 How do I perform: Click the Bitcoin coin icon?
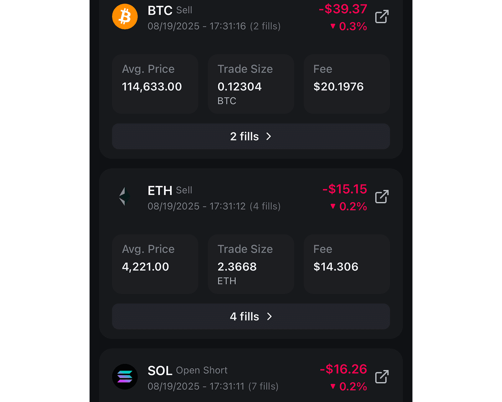coord(125,16)
